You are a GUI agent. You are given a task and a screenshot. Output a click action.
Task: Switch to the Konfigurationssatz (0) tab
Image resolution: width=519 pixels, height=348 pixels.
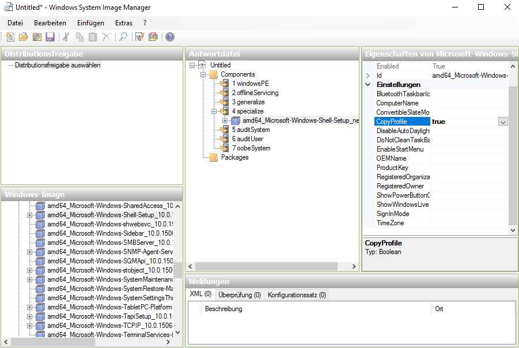tap(297, 294)
